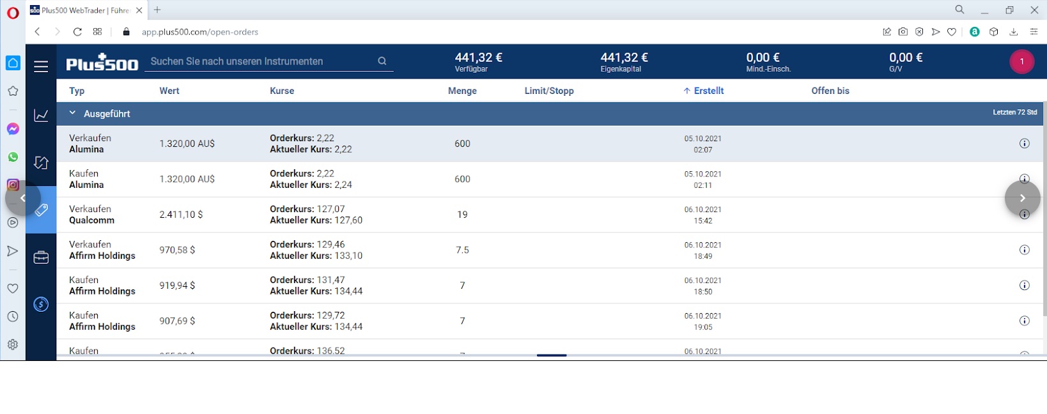Open the briefcase closed positions icon
This screenshot has width=1047, height=414.
pos(41,257)
